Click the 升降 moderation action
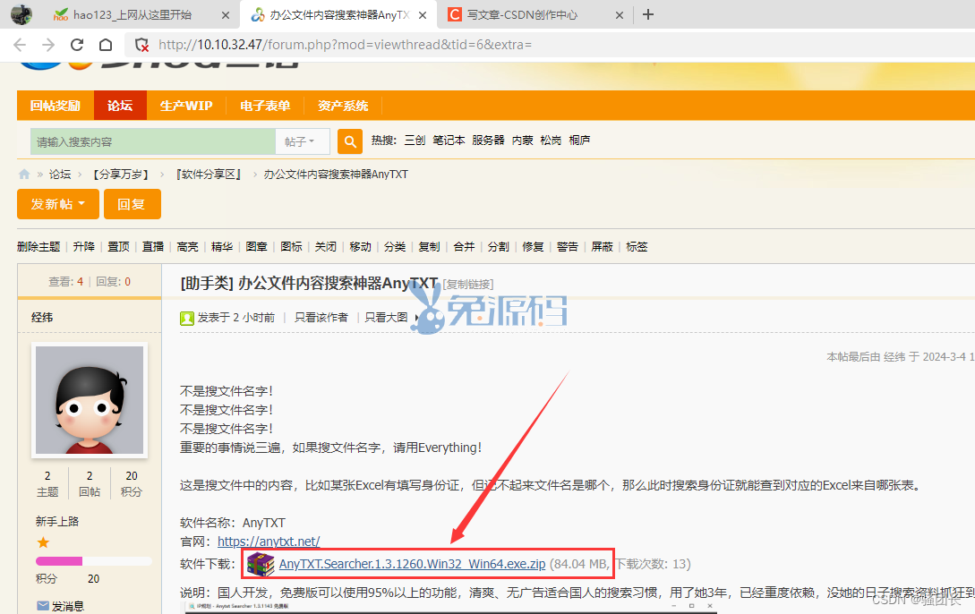Viewport: 975px width, 614px height. point(84,247)
